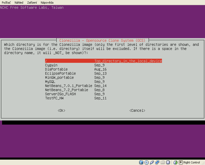Click the mouse integration globe icon
Viewport: 205px width, 165px height.
(176, 162)
